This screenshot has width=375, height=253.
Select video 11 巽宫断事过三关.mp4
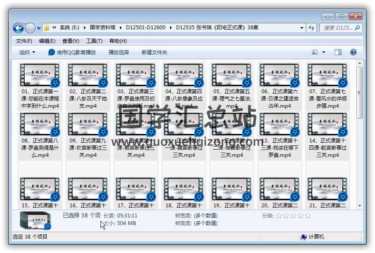click(x=184, y=135)
